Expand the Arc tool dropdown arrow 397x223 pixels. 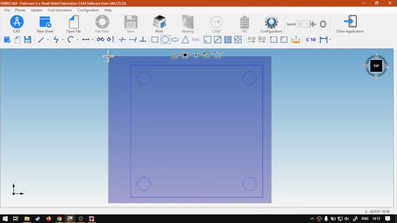point(77,40)
